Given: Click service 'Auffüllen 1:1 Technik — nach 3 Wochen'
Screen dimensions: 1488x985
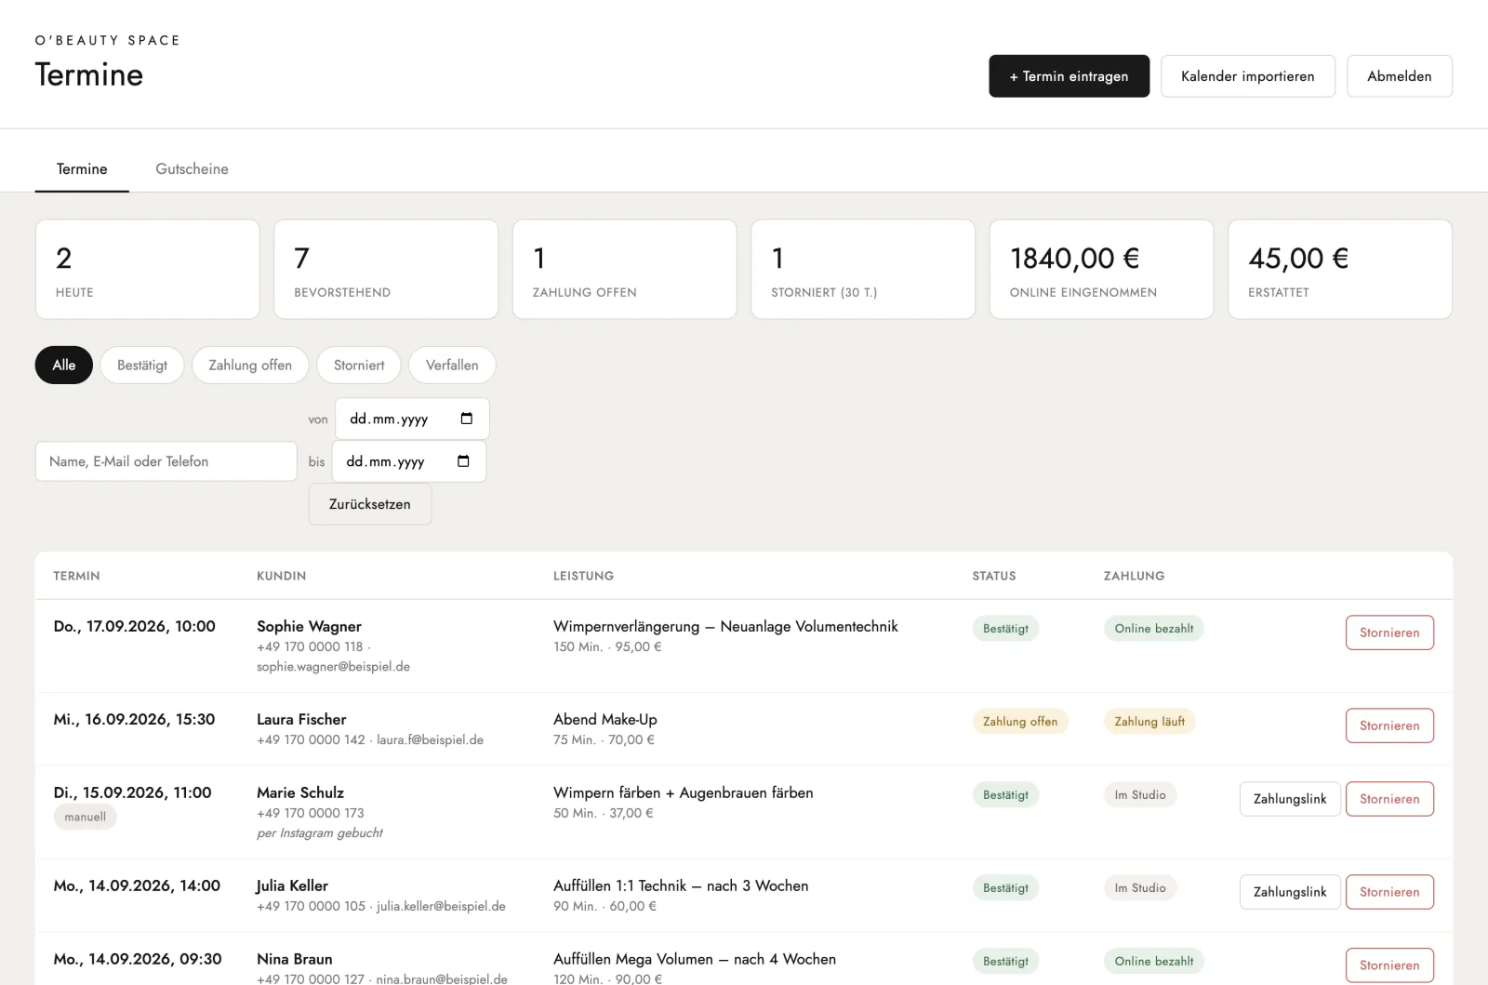Looking at the screenshot, I should [681, 886].
